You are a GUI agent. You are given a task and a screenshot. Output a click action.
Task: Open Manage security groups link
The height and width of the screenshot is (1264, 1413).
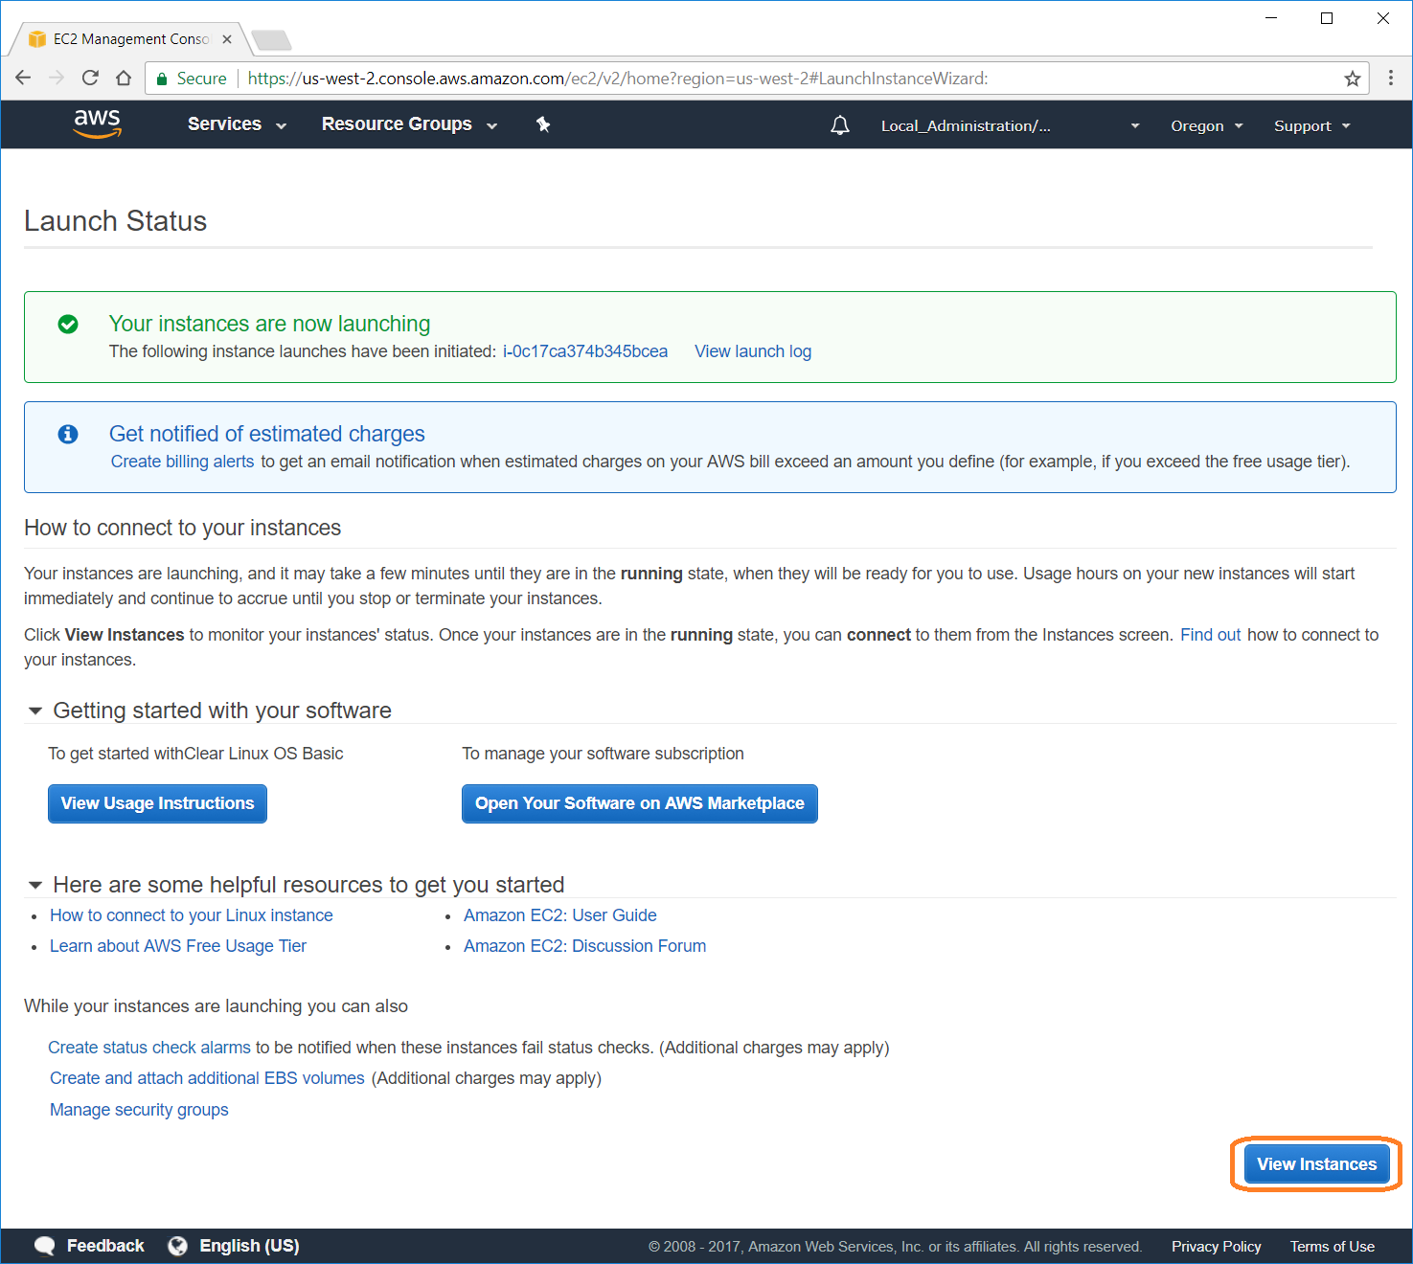pyautogui.click(x=139, y=1110)
